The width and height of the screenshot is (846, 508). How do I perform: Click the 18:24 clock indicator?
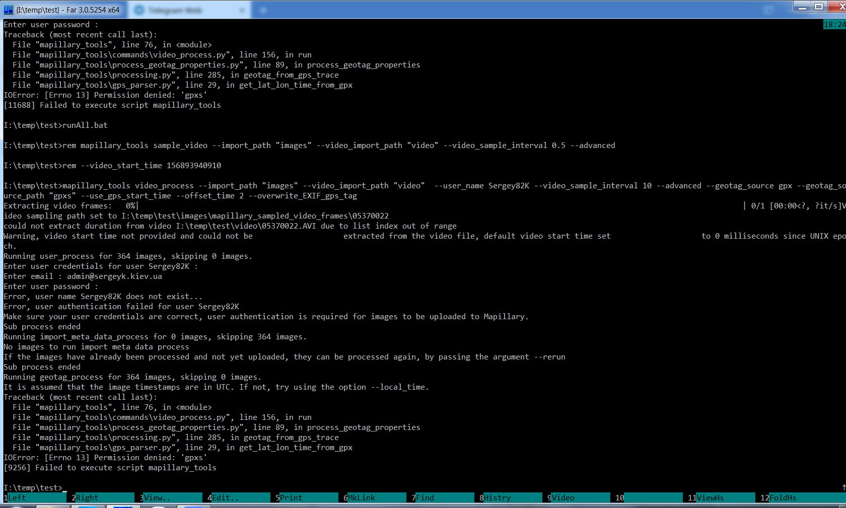[834, 24]
